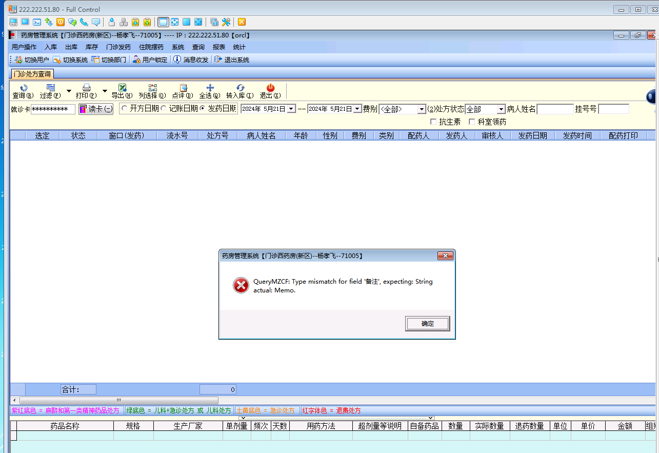Click the 窗口(发药) column header

point(127,135)
